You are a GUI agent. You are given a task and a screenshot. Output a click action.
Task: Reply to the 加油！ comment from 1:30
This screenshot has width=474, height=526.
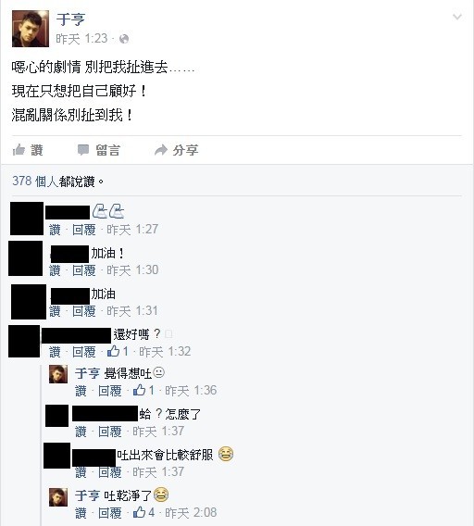(x=84, y=270)
